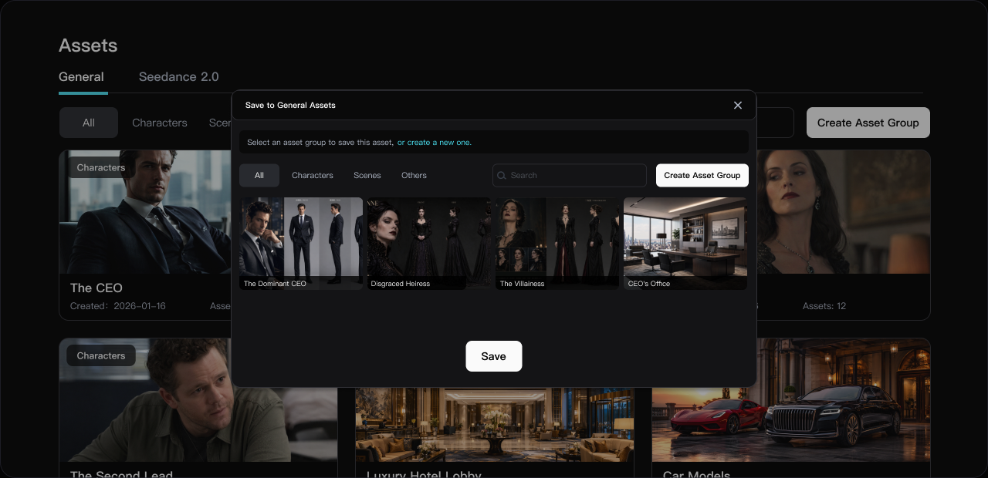988x478 pixels.
Task: Open the 'or create a new one' link
Action: 434,143
